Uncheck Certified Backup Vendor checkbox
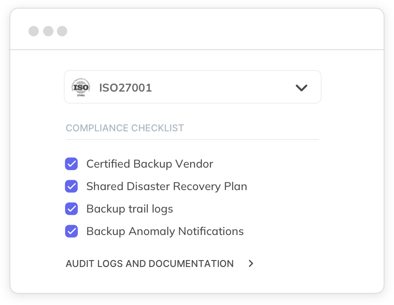 [71, 164]
